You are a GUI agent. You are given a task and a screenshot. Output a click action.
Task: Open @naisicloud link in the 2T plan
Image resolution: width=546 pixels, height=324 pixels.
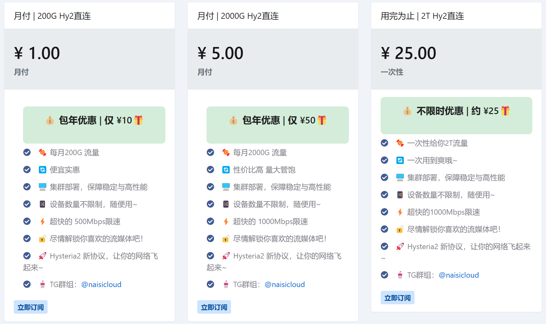coord(459,275)
